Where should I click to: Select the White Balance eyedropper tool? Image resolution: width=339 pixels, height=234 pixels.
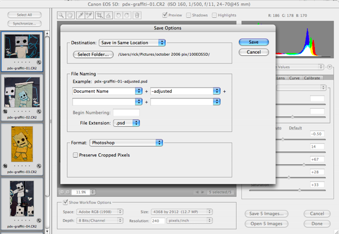[x=80, y=15]
